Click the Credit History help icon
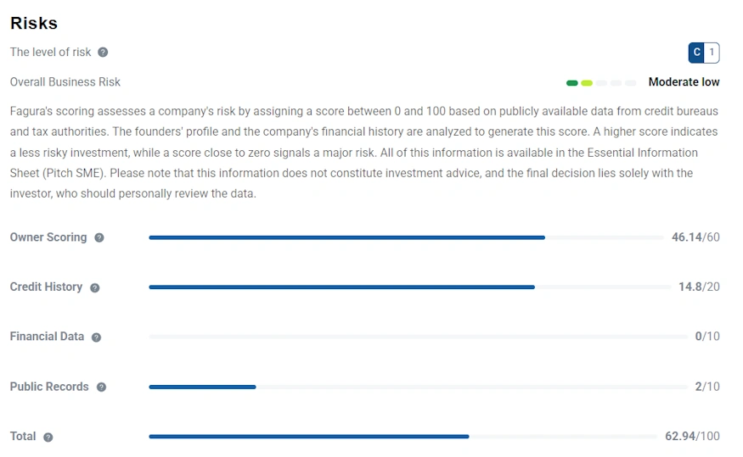743x457 pixels. [95, 287]
